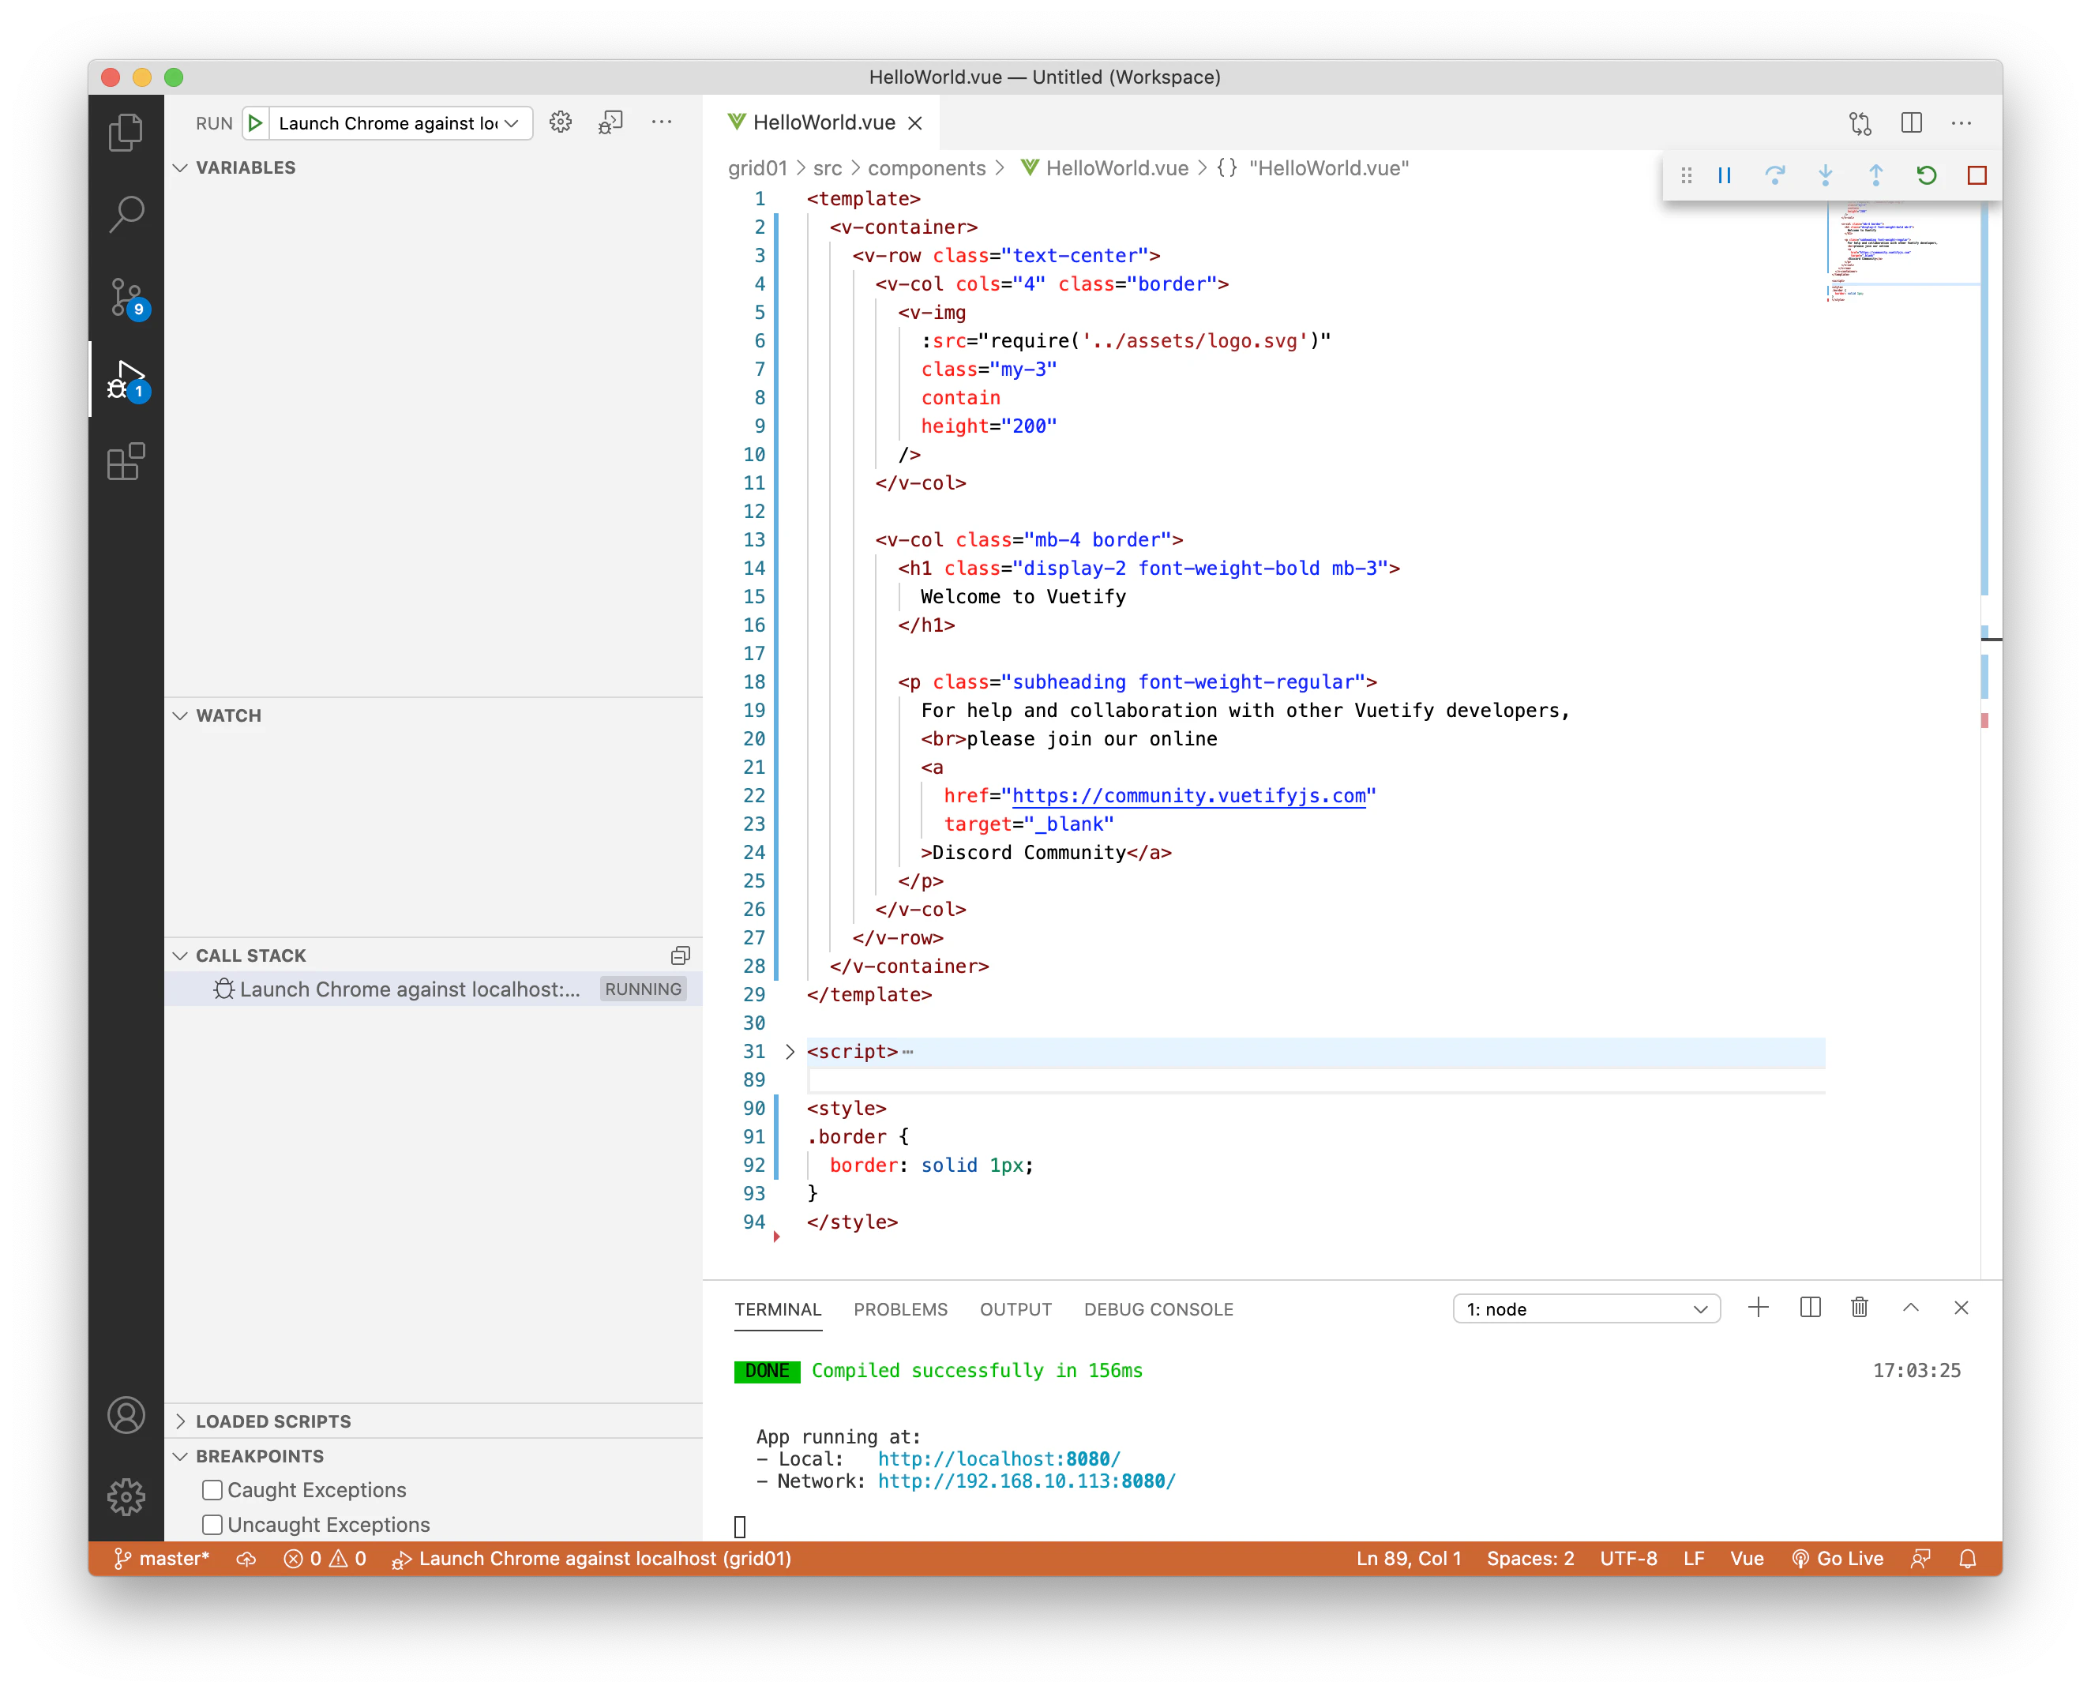Screen dimensions: 2091x1693
Task: Restart the debugger
Action: [x=1926, y=175]
